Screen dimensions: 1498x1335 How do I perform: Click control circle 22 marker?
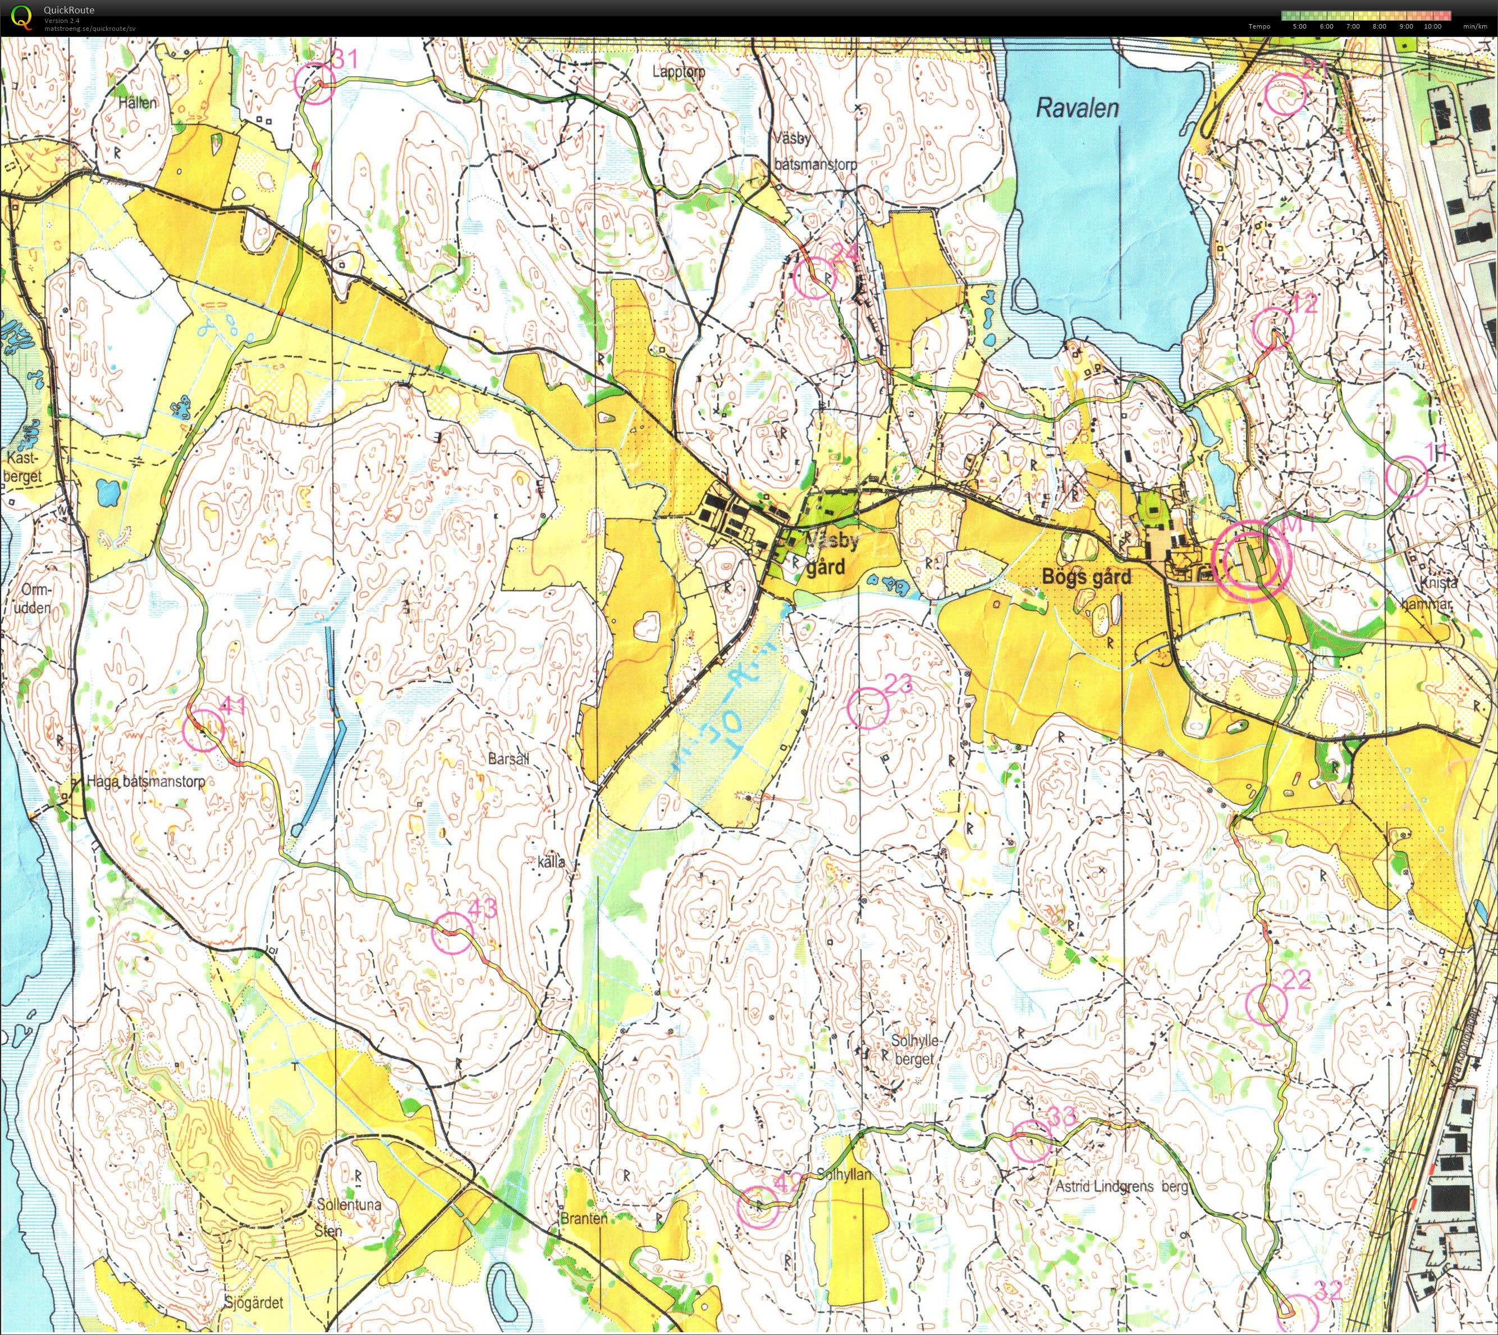pos(1267,1004)
